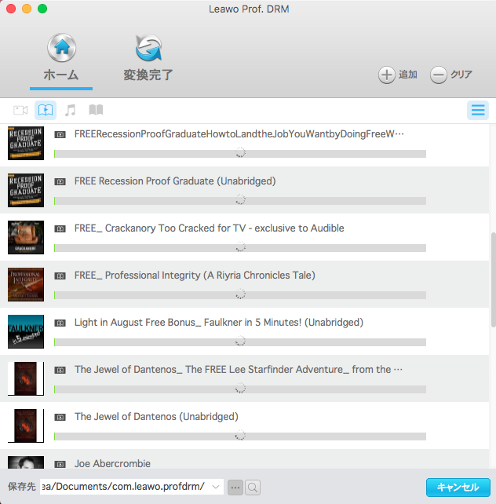This screenshot has width=496, height=504.
Task: Click audiobook icon beside Joe Abercrombie
Action: (x=60, y=465)
